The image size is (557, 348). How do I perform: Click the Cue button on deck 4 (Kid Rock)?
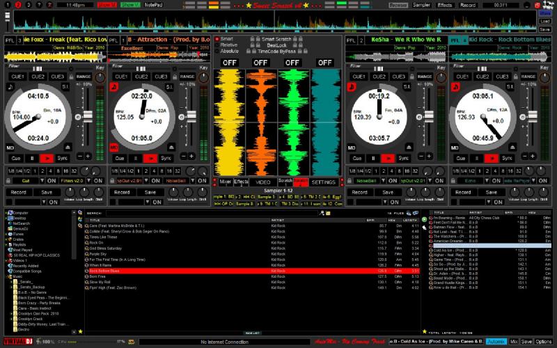pos(461,159)
